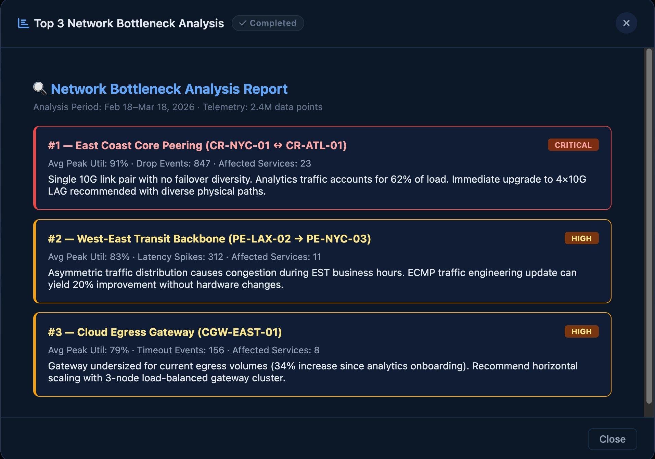Close the dialog with the X icon
The height and width of the screenshot is (459, 655).
(x=626, y=23)
